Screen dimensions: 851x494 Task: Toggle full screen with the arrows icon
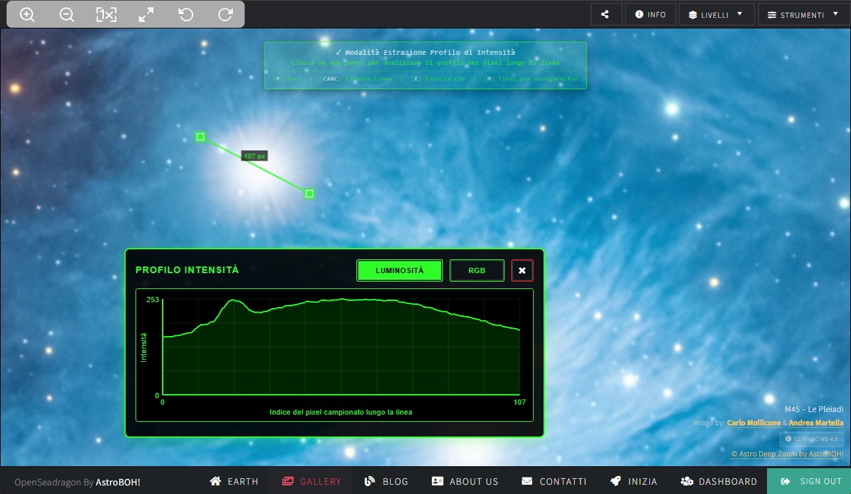146,15
